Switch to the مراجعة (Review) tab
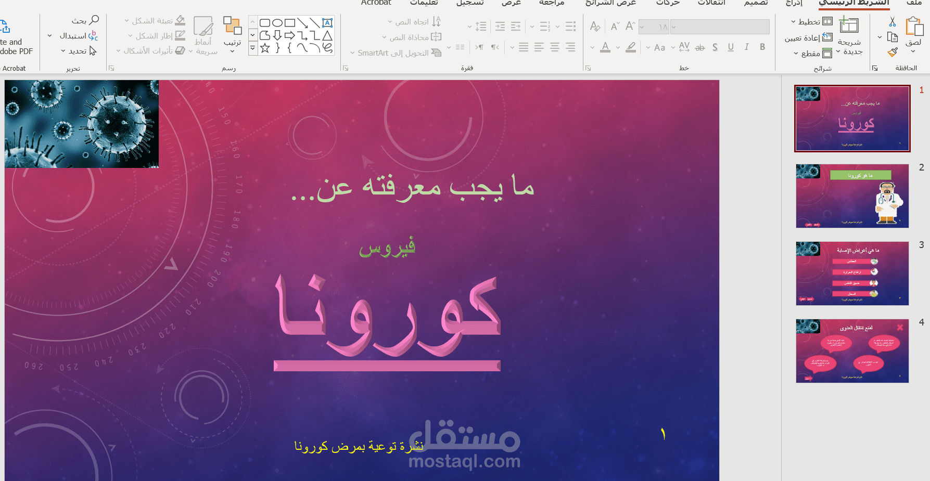 coord(552,3)
